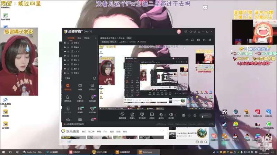Open the 主播任务 tool
The width and height of the screenshot is (277, 155).
click(x=80, y=99)
